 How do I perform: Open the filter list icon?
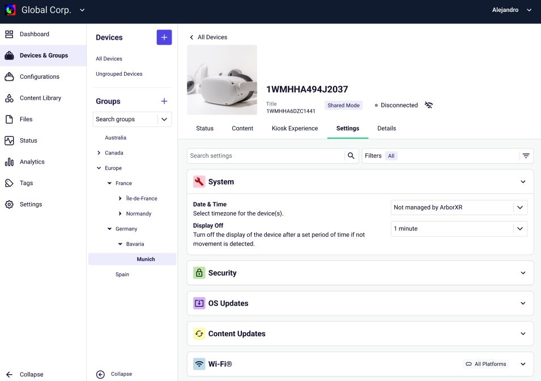526,156
